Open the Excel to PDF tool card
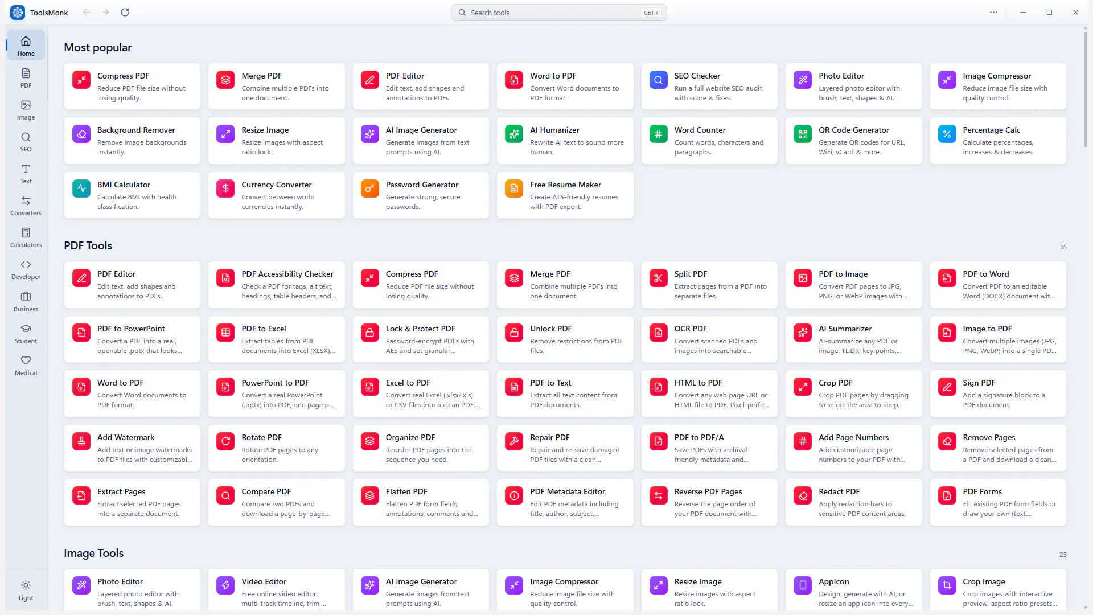This screenshot has width=1093, height=615. coord(421,393)
